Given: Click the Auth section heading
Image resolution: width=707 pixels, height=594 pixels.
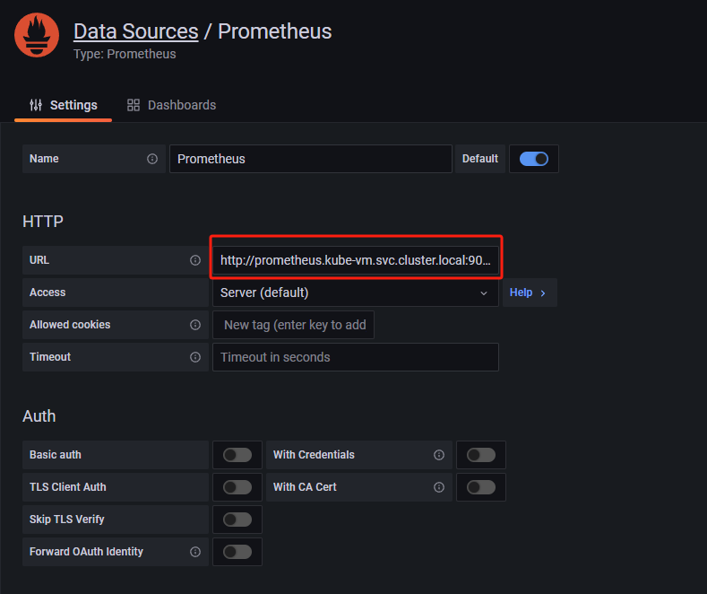Looking at the screenshot, I should click(x=39, y=416).
